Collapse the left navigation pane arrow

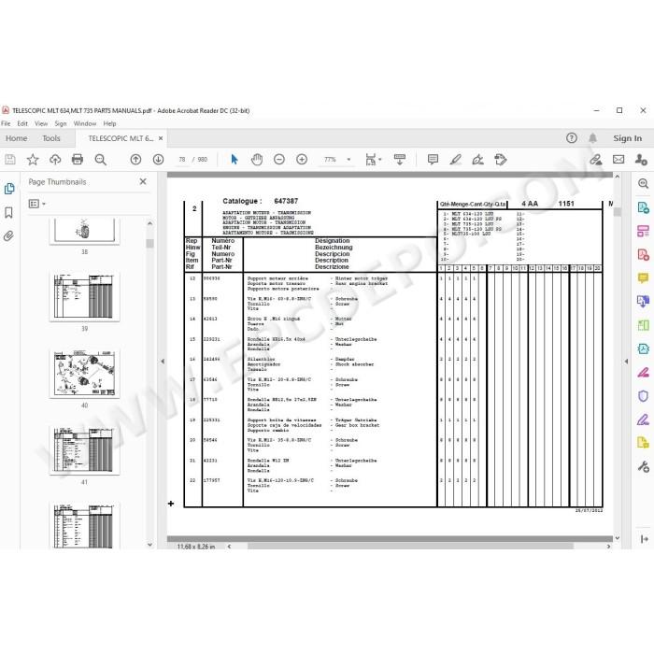click(163, 362)
